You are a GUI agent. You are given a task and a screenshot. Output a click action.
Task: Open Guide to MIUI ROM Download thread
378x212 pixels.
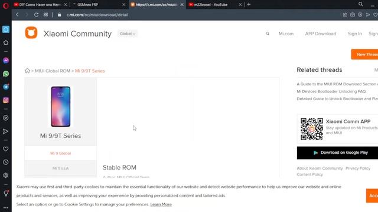[337, 84]
